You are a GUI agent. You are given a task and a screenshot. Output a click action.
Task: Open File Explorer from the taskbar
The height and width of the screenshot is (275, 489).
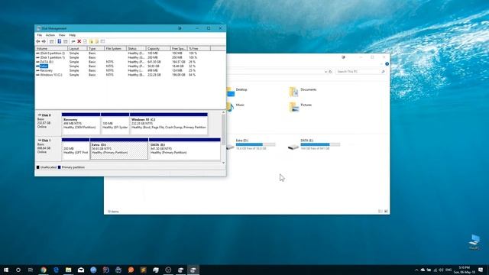pyautogui.click(x=68, y=270)
